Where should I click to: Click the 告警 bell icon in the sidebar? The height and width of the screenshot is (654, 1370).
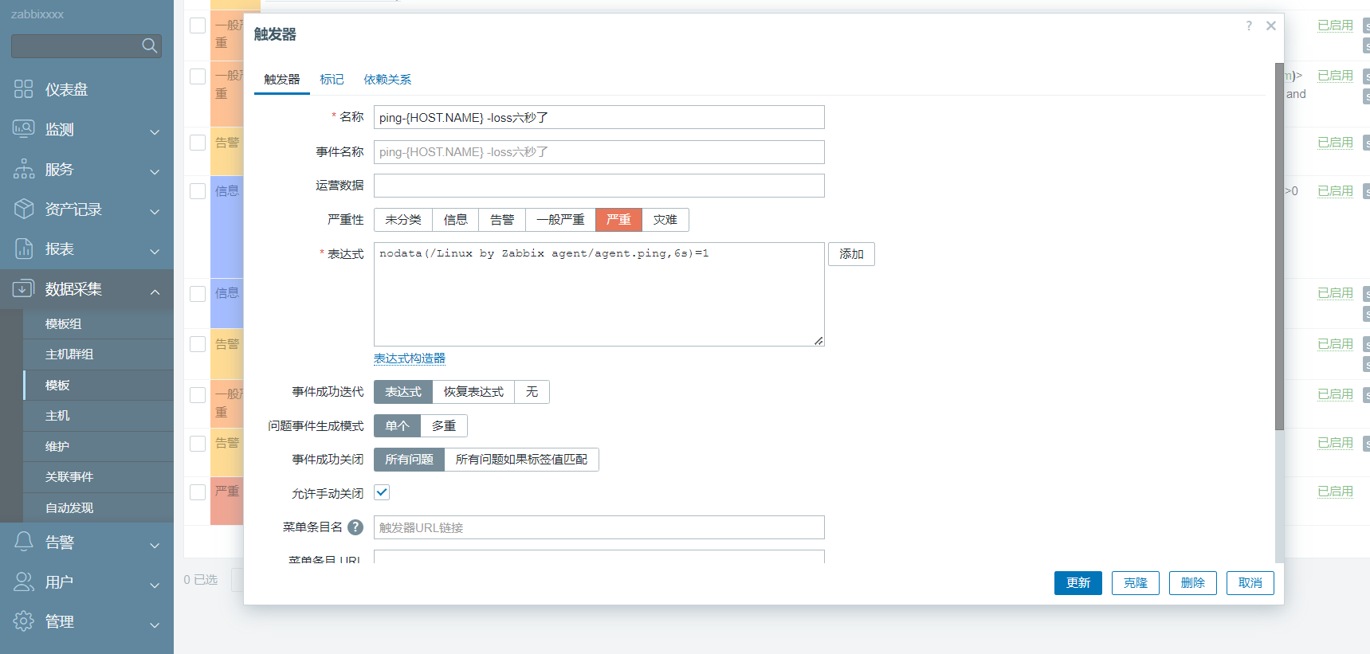click(24, 542)
